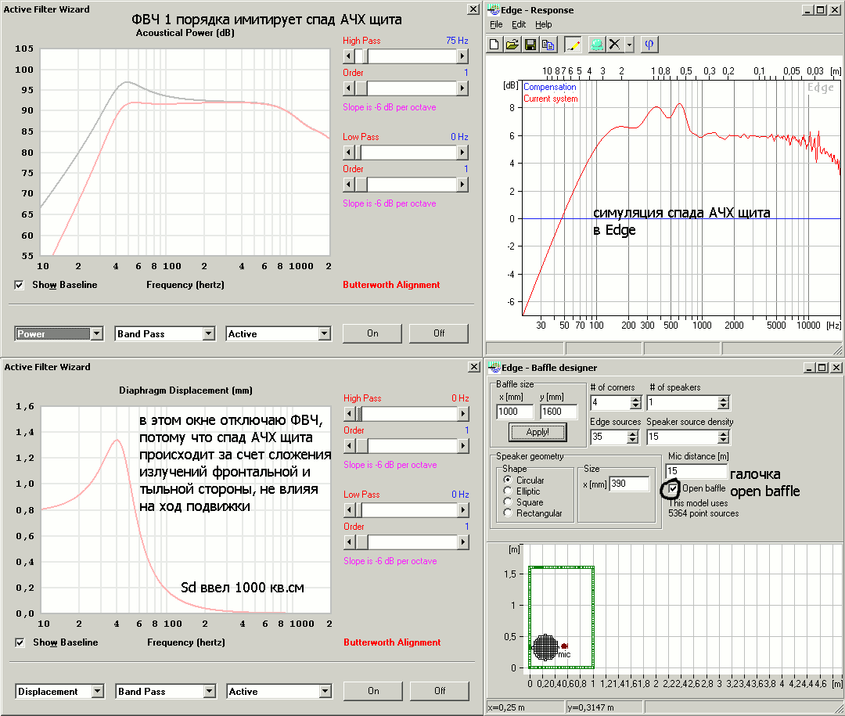Click the High Pass slider thumb in Displacement wizard
845x716 pixels.
pyautogui.click(x=359, y=413)
